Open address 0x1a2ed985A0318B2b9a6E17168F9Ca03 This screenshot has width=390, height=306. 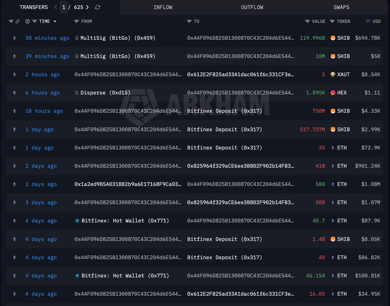128,184
